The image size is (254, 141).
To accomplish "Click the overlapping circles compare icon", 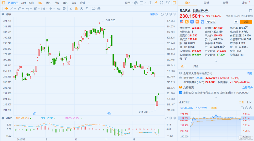I will pos(93,9).
